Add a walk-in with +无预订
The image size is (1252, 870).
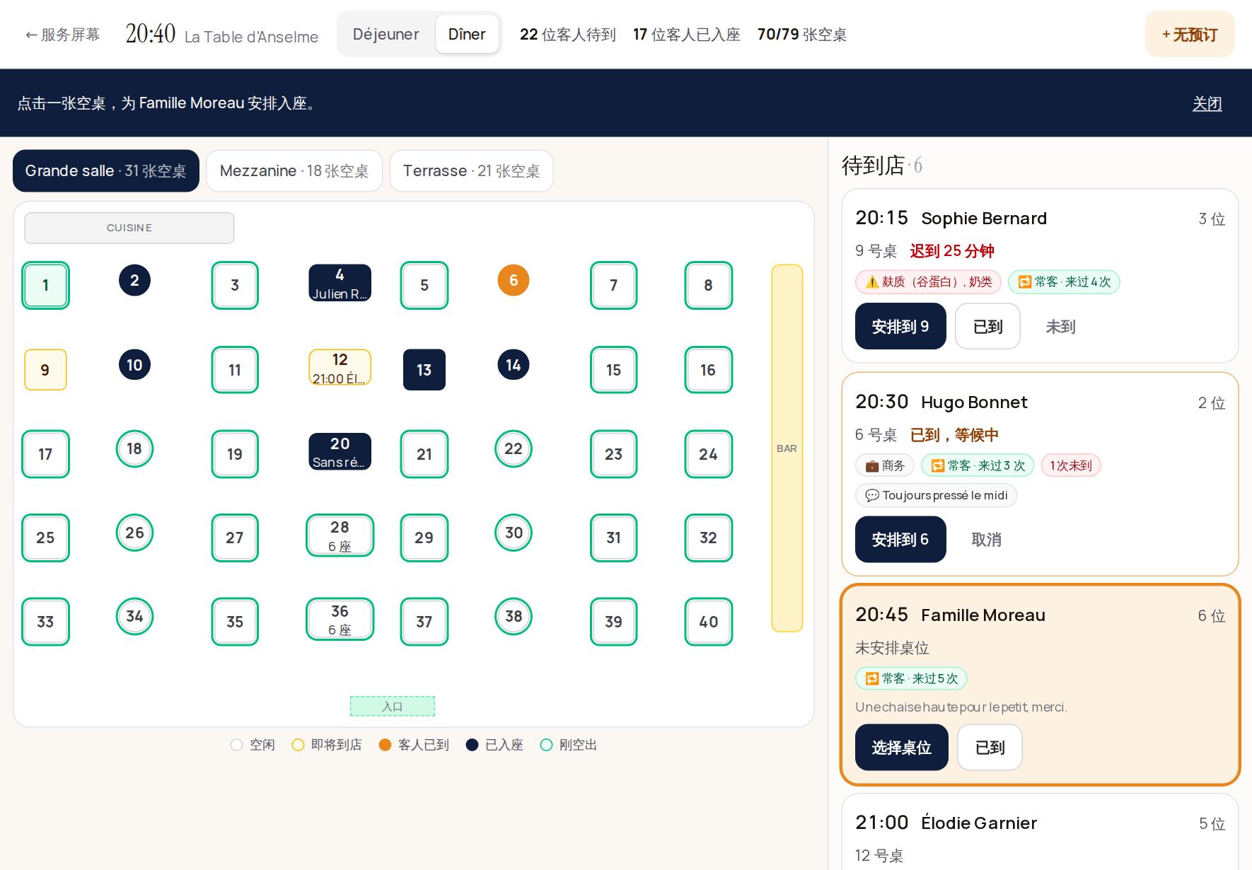point(1190,34)
